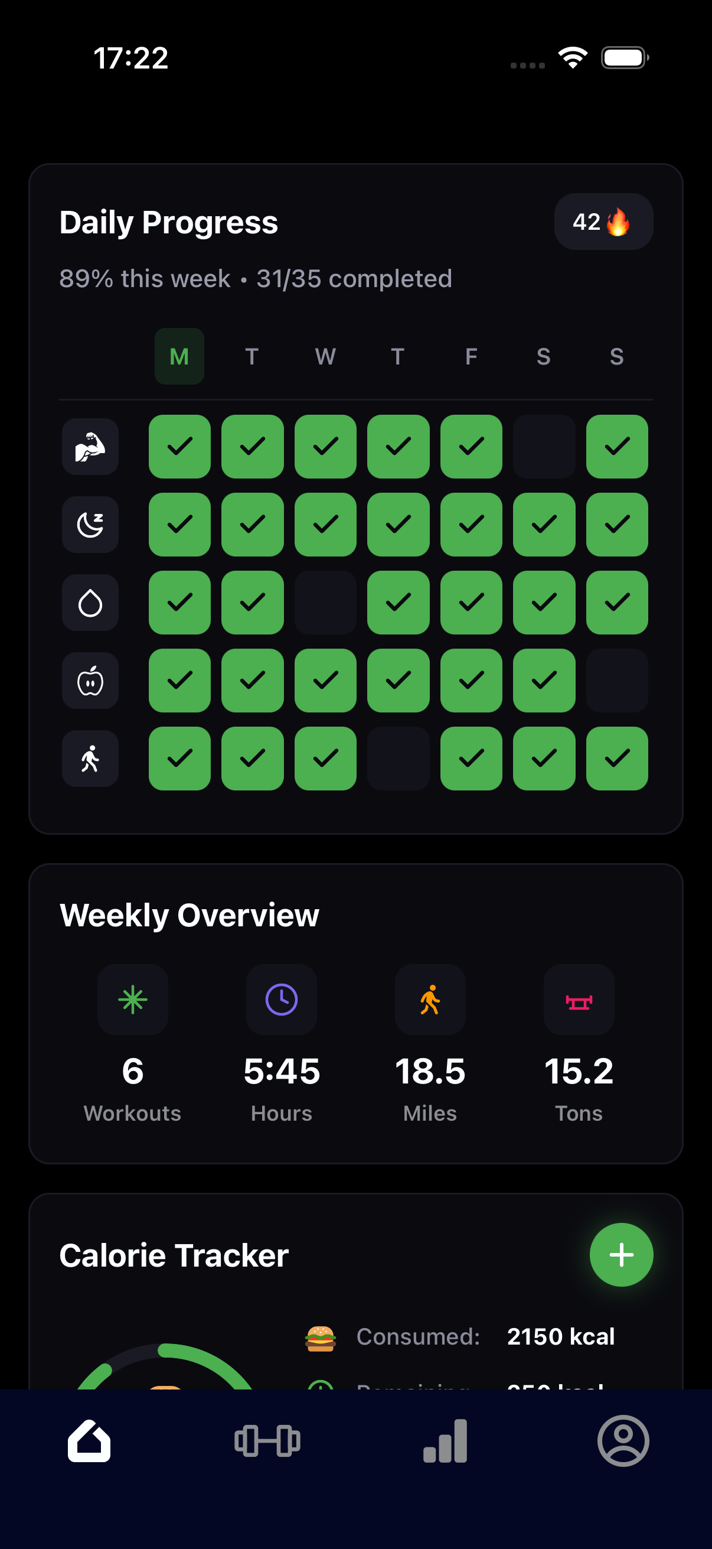Screen dimensions: 712x1549
Task: Tap the running figure habit icon
Action: pos(90,759)
